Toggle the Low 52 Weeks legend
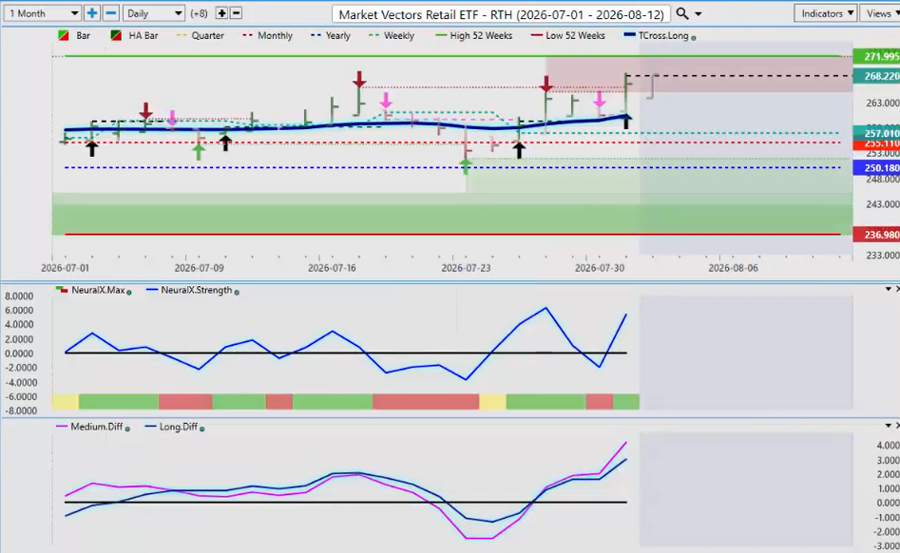900x553 pixels. click(x=567, y=35)
